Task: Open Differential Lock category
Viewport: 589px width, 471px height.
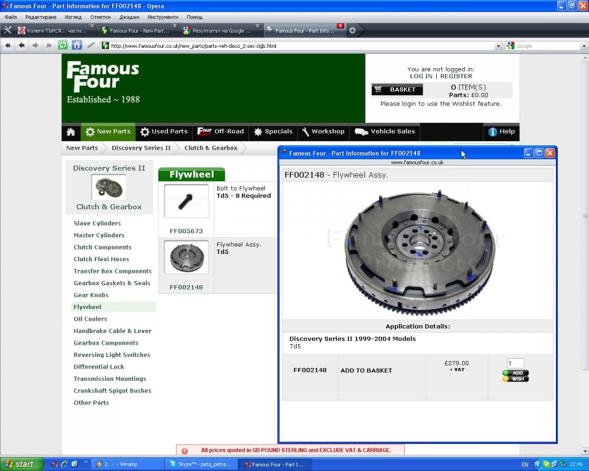Action: pos(99,367)
